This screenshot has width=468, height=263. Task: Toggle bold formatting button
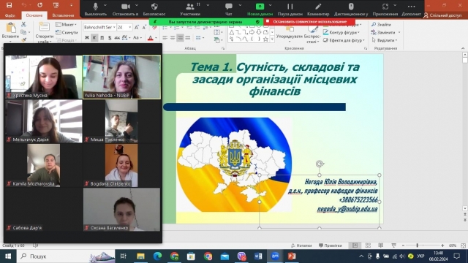(x=87, y=38)
